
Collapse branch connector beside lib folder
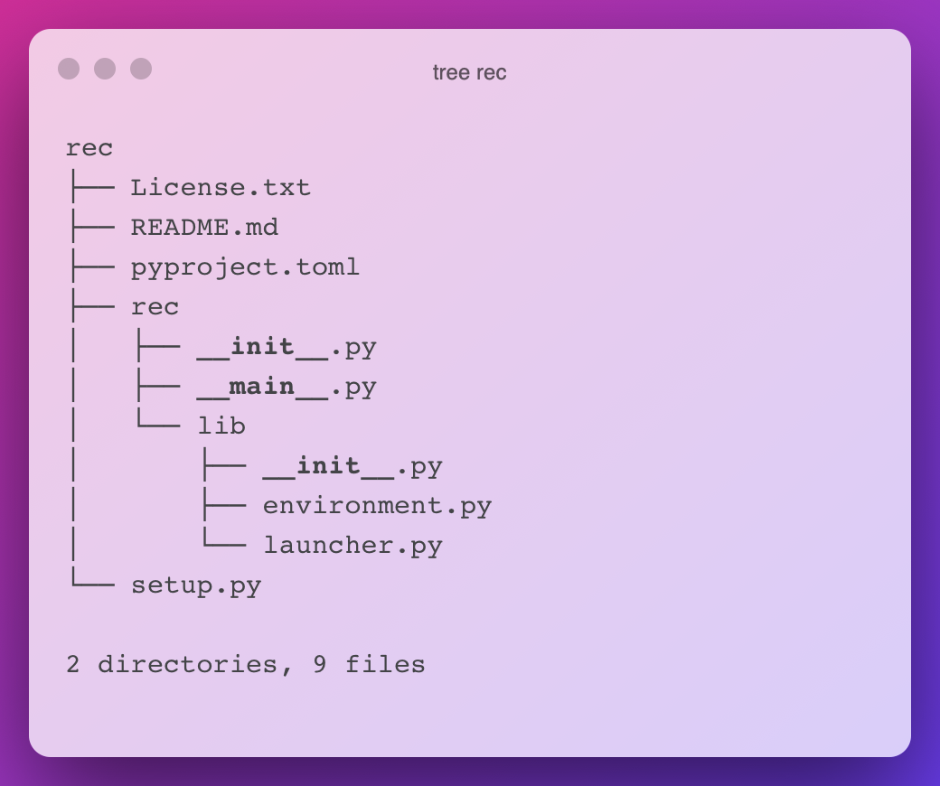tap(158, 418)
